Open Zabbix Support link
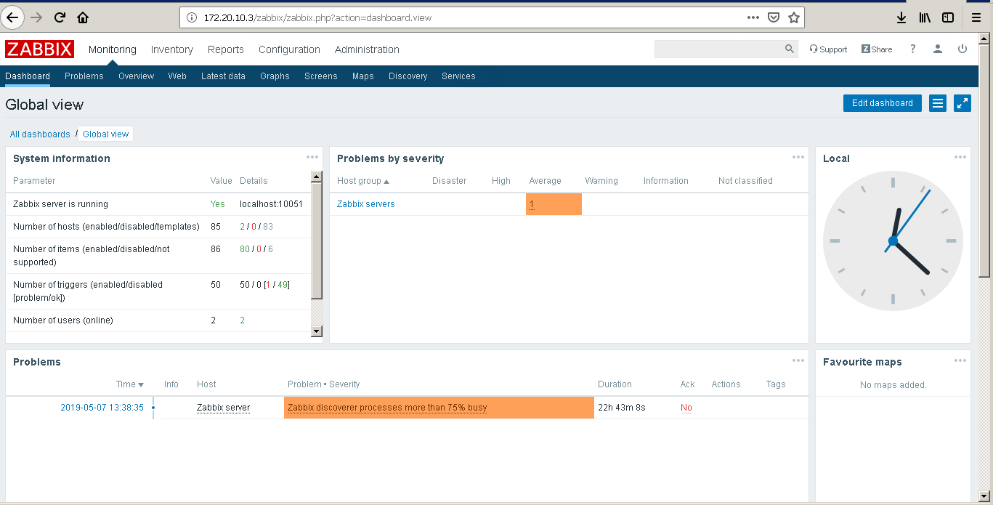The width and height of the screenshot is (993, 505). coord(828,49)
